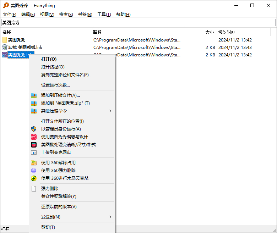Choose 设置运行次数... menu entry

pos(55,85)
